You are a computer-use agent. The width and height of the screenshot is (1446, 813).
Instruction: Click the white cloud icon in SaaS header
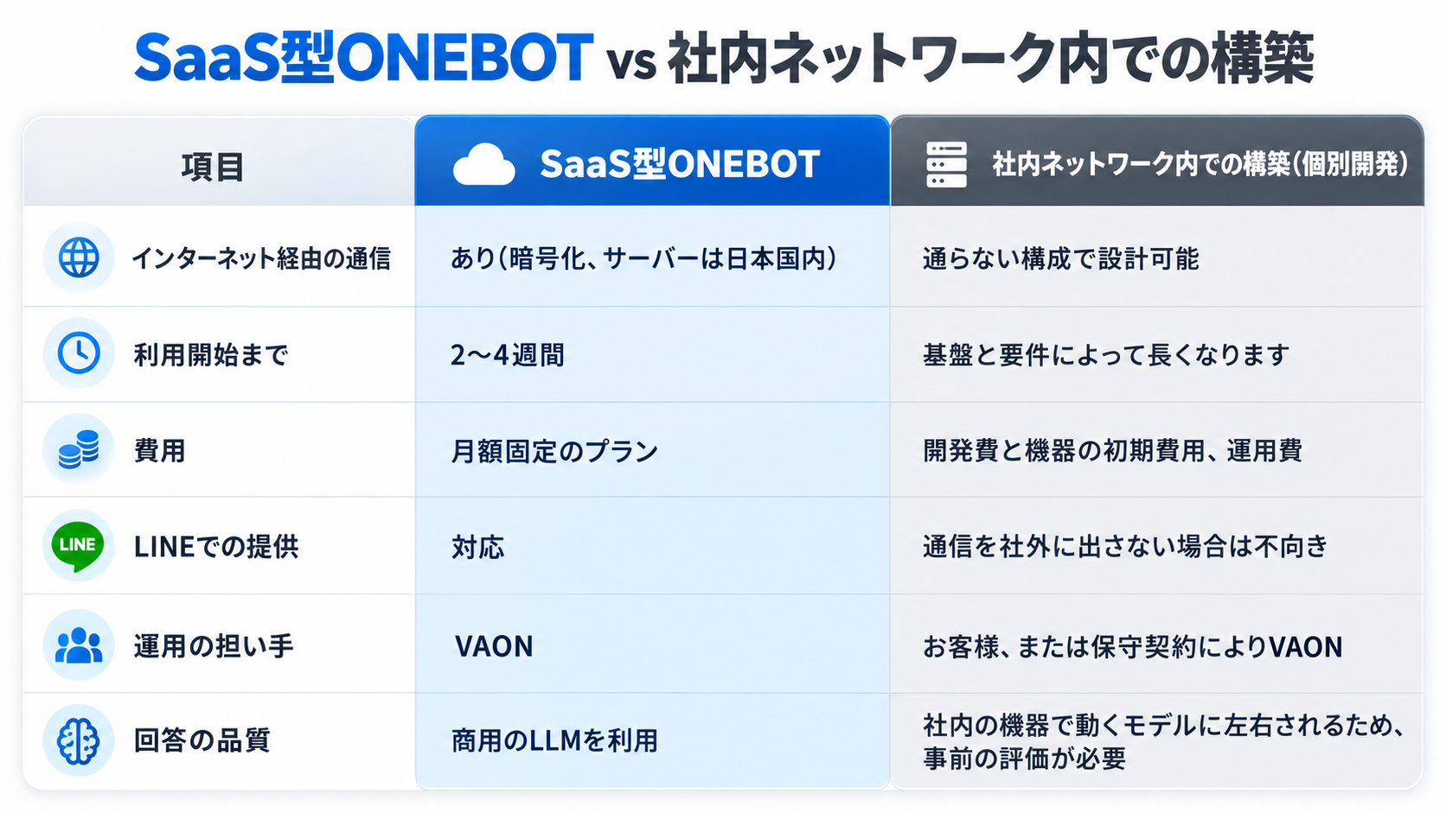[483, 165]
